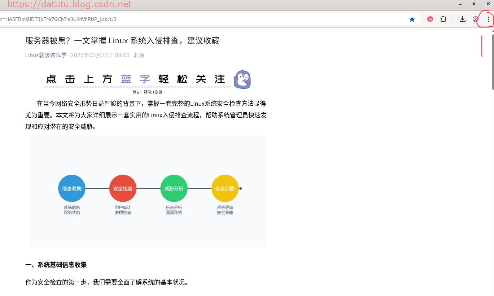Image resolution: width=494 pixels, height=296 pixels.
Task: Maximize the browser window
Action: point(474,4)
